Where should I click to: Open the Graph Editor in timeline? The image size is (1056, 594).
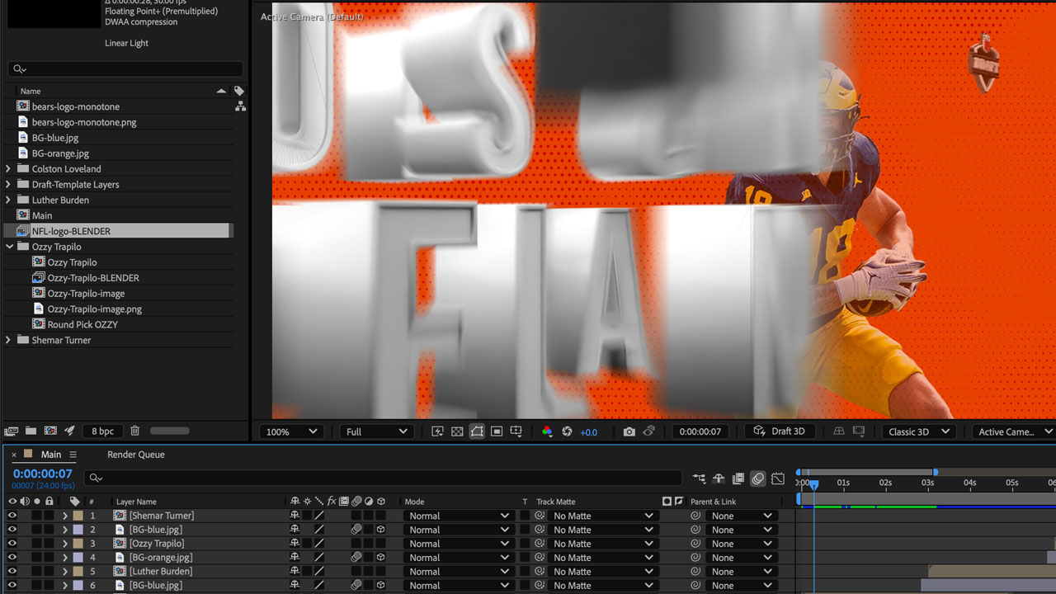click(778, 478)
